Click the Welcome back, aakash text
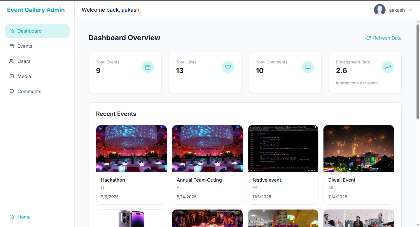 [x=111, y=10]
